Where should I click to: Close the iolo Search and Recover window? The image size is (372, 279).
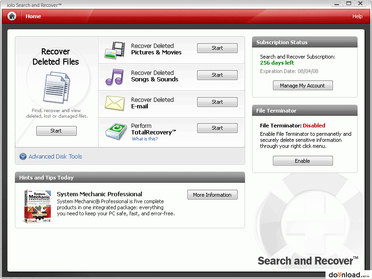point(360,4)
